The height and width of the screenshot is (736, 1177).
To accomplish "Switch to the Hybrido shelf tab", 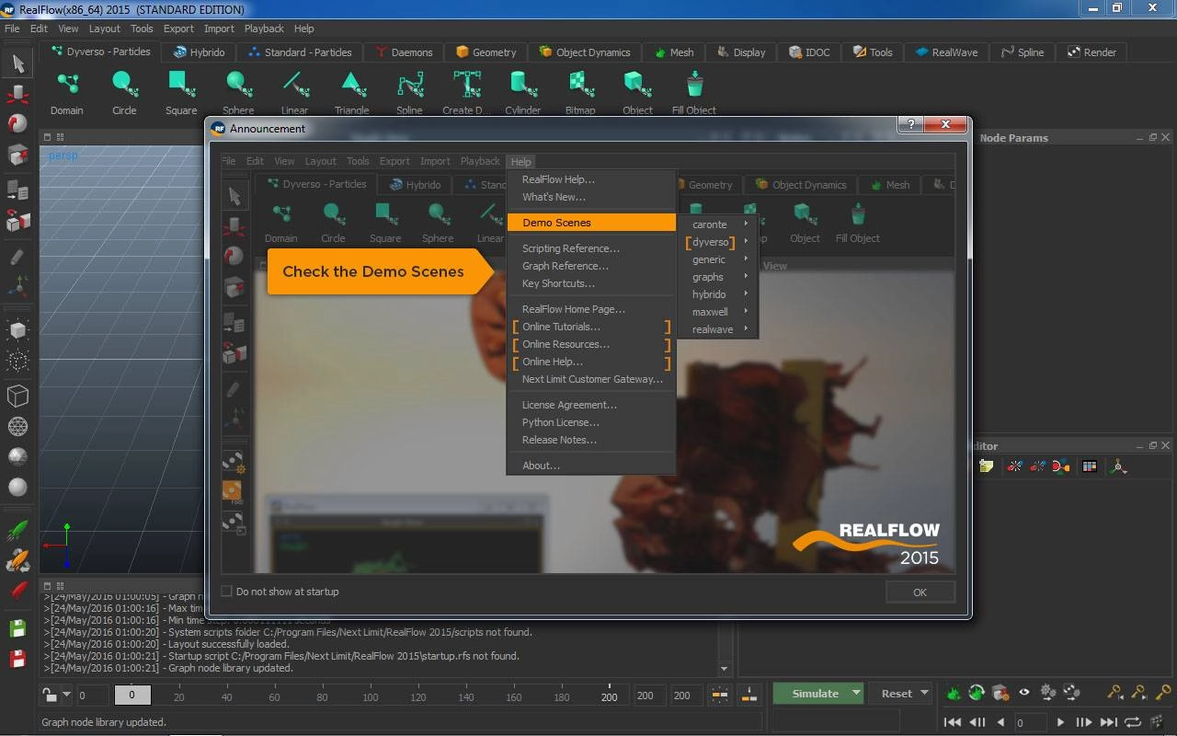I will [199, 52].
